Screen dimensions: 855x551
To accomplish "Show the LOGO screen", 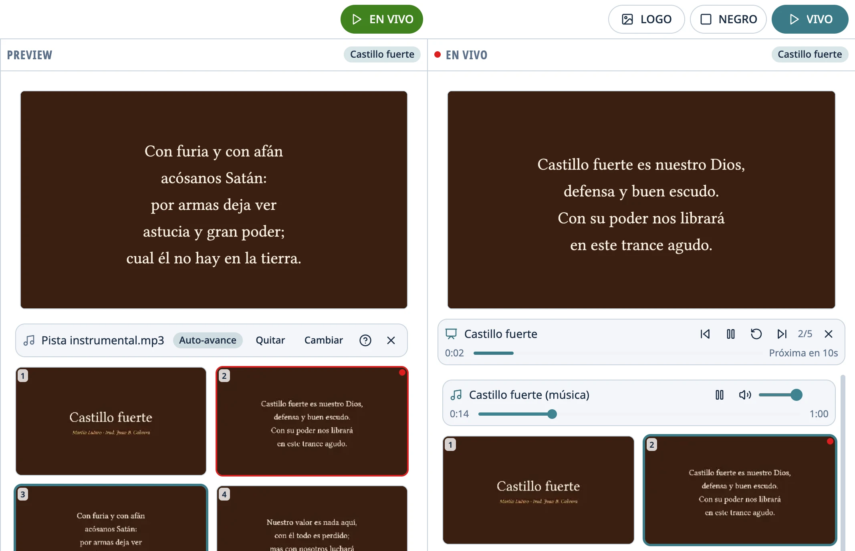I will [x=646, y=19].
